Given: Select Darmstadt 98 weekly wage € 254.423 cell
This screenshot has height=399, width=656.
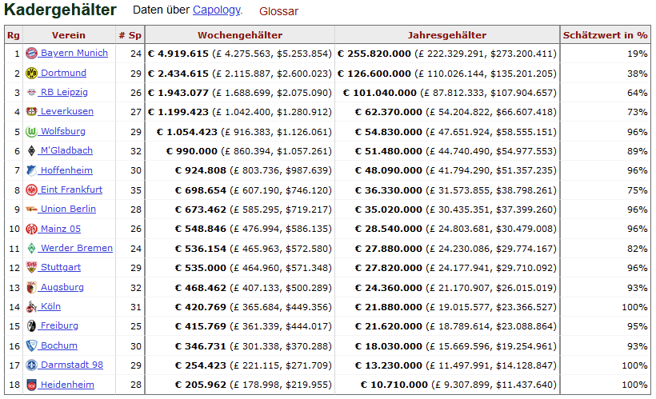Looking at the screenshot, I should click(x=240, y=365).
